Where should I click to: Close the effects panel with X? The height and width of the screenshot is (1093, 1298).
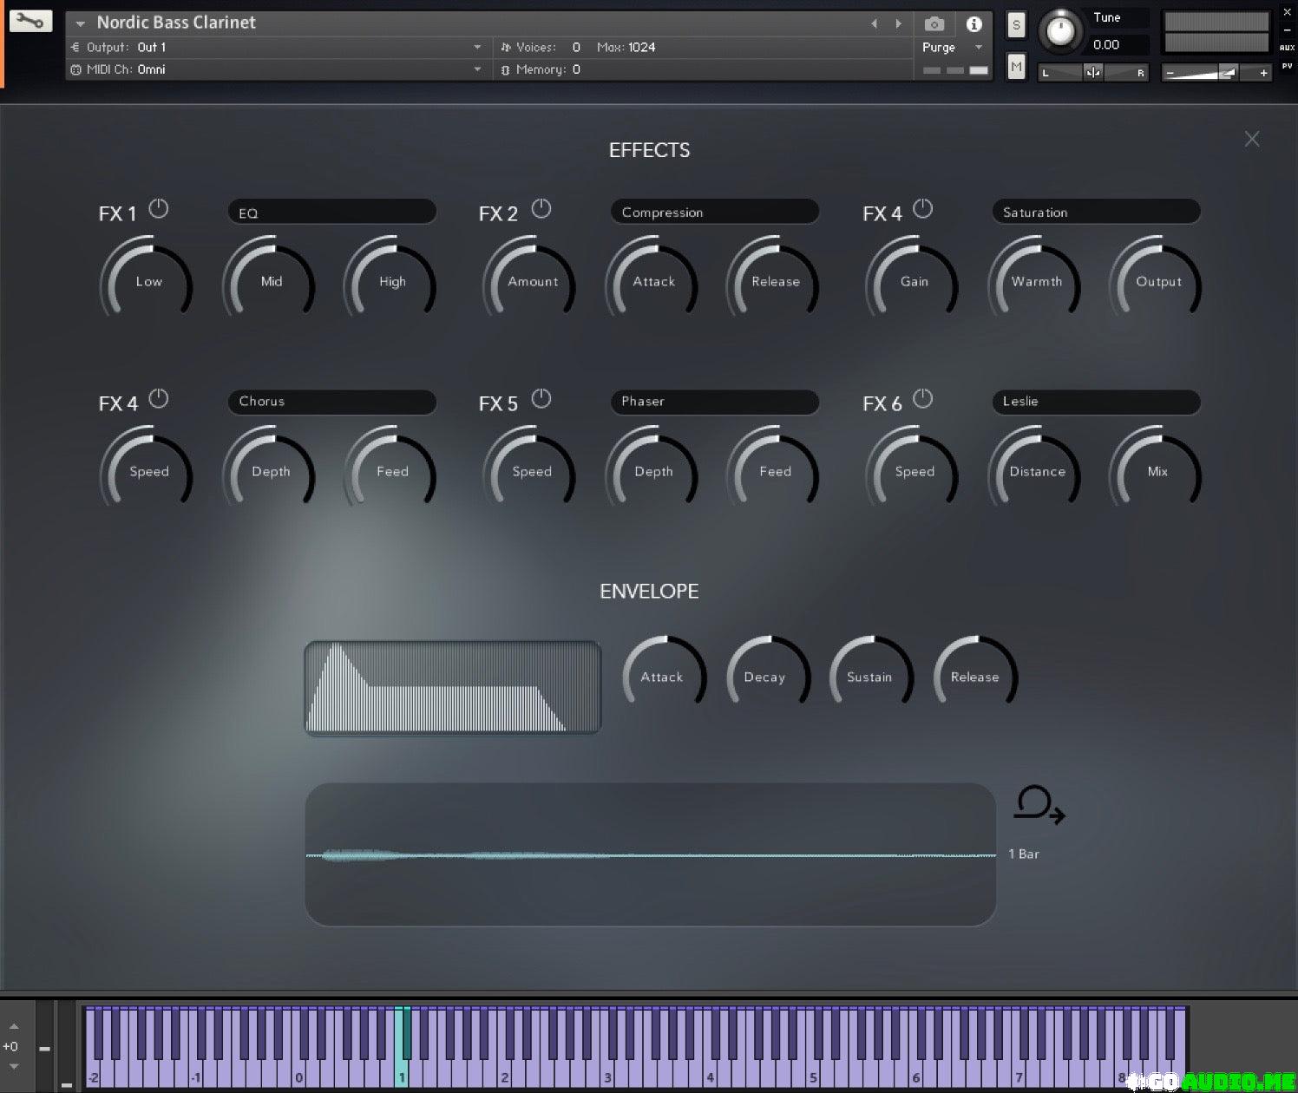click(x=1251, y=139)
